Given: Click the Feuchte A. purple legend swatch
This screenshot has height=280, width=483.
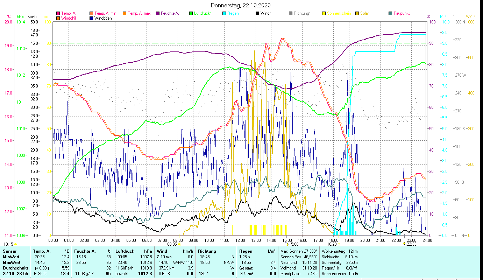Looking at the screenshot, I should pos(157,13).
